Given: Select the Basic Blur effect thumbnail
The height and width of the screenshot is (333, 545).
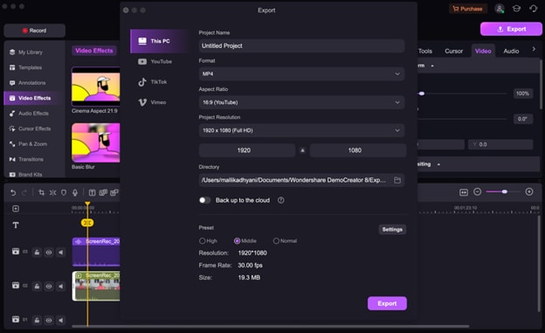Looking at the screenshot, I should tap(95, 142).
